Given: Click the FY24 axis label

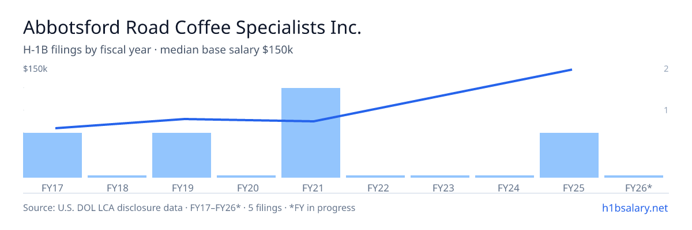Looking at the screenshot, I should (x=505, y=187).
